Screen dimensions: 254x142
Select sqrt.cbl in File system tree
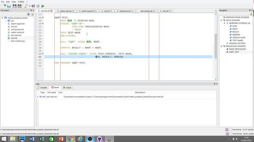(14, 38)
